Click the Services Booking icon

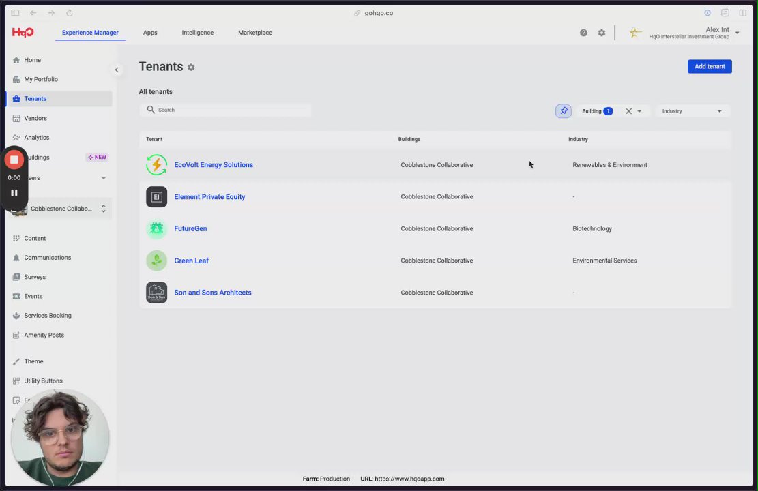[x=16, y=316]
